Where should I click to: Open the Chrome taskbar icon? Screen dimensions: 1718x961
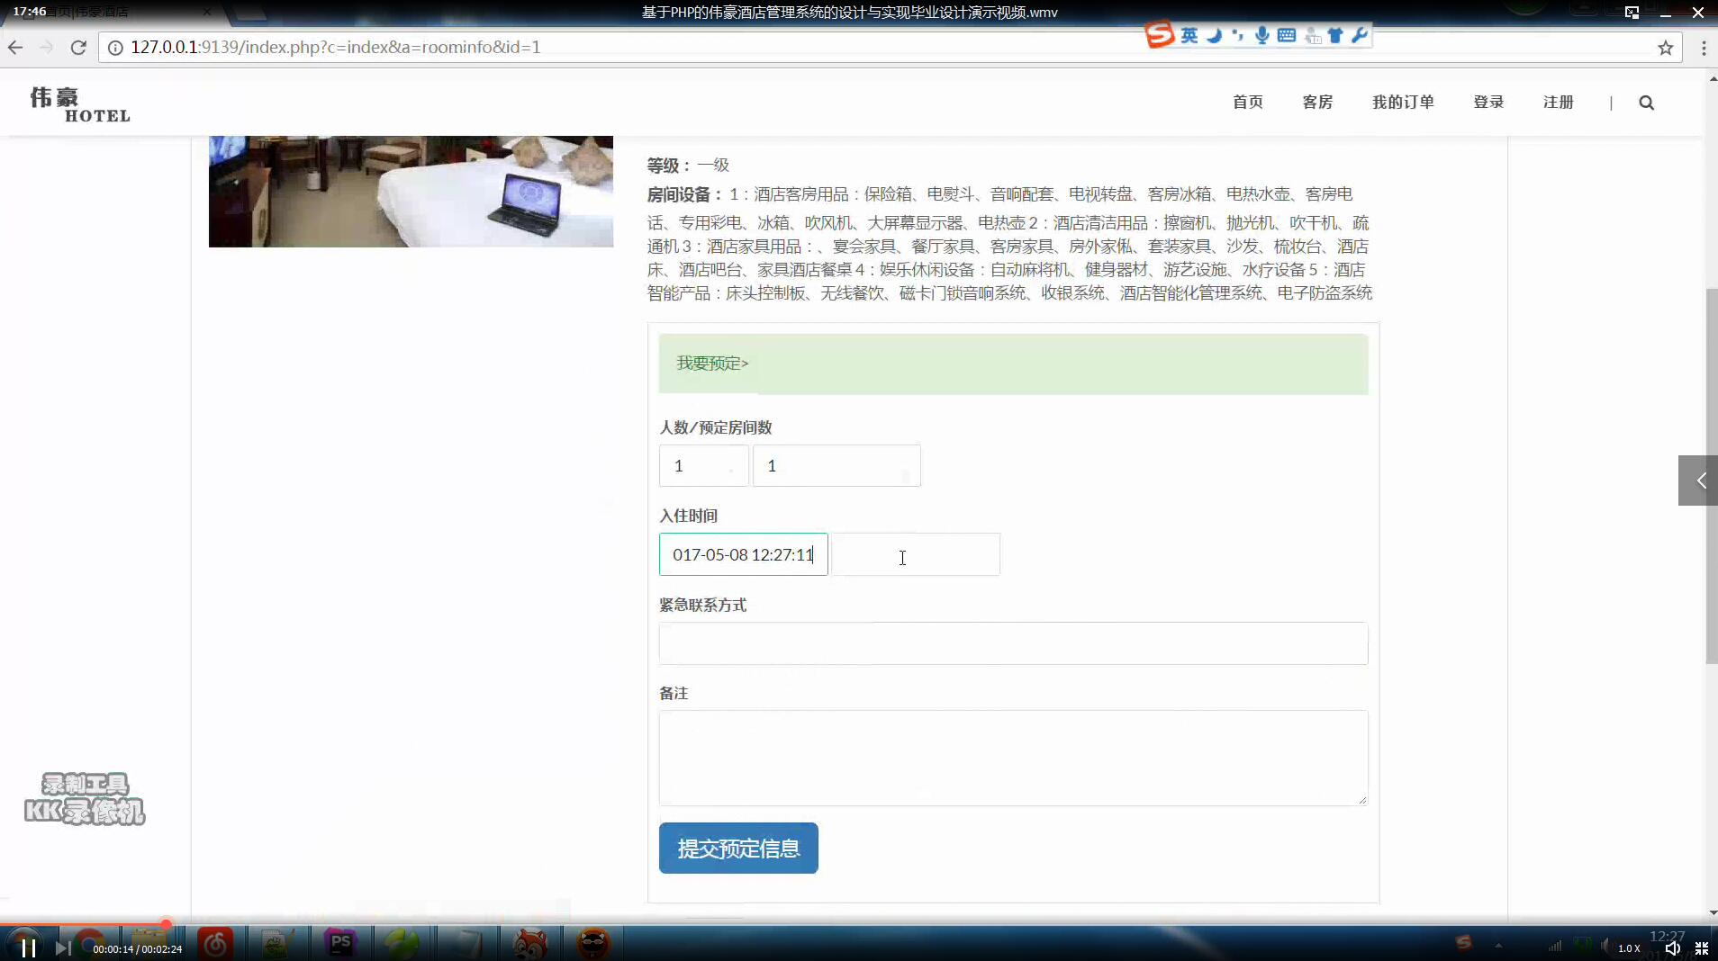[x=90, y=944]
